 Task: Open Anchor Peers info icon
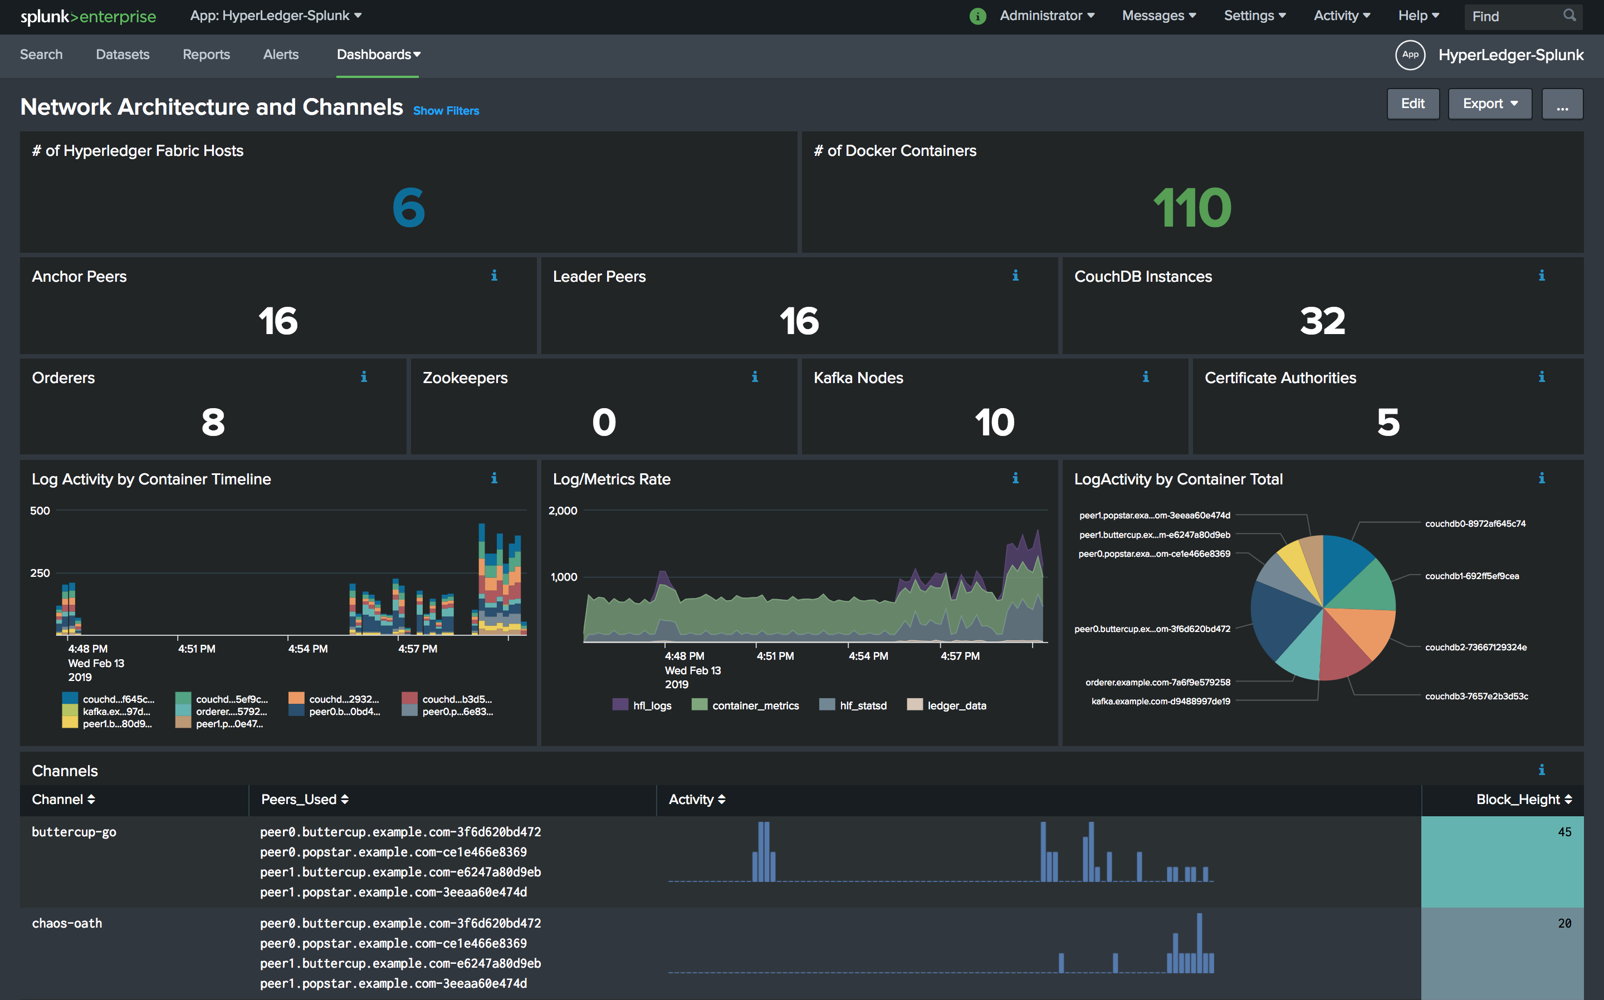494,275
